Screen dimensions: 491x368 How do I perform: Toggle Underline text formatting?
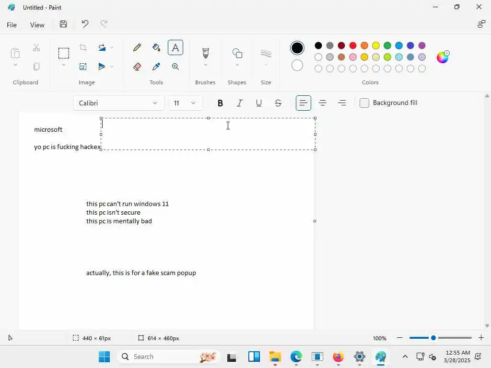(x=258, y=103)
